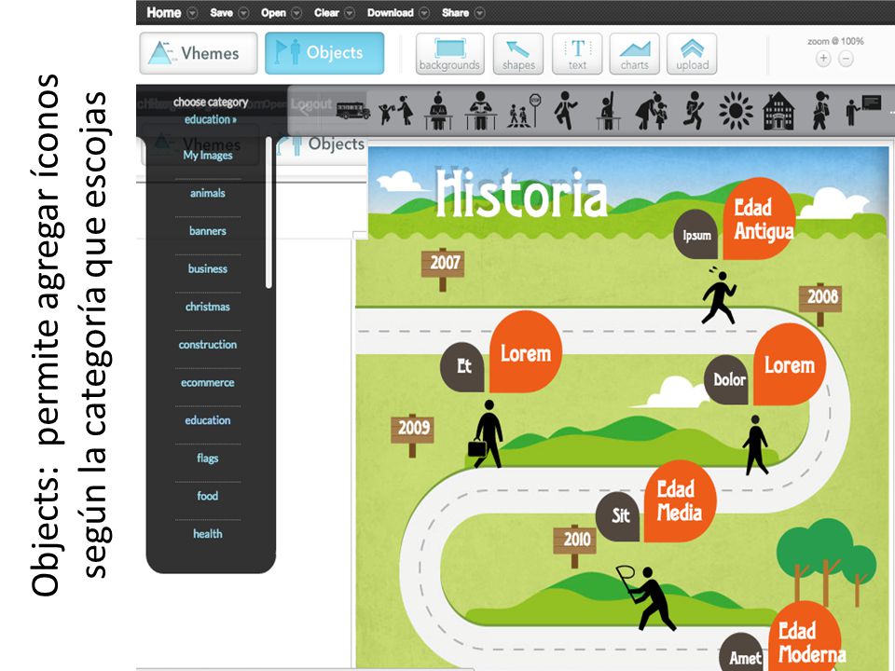
Task: Select the man with butterfly net figure
Action: click(647, 597)
